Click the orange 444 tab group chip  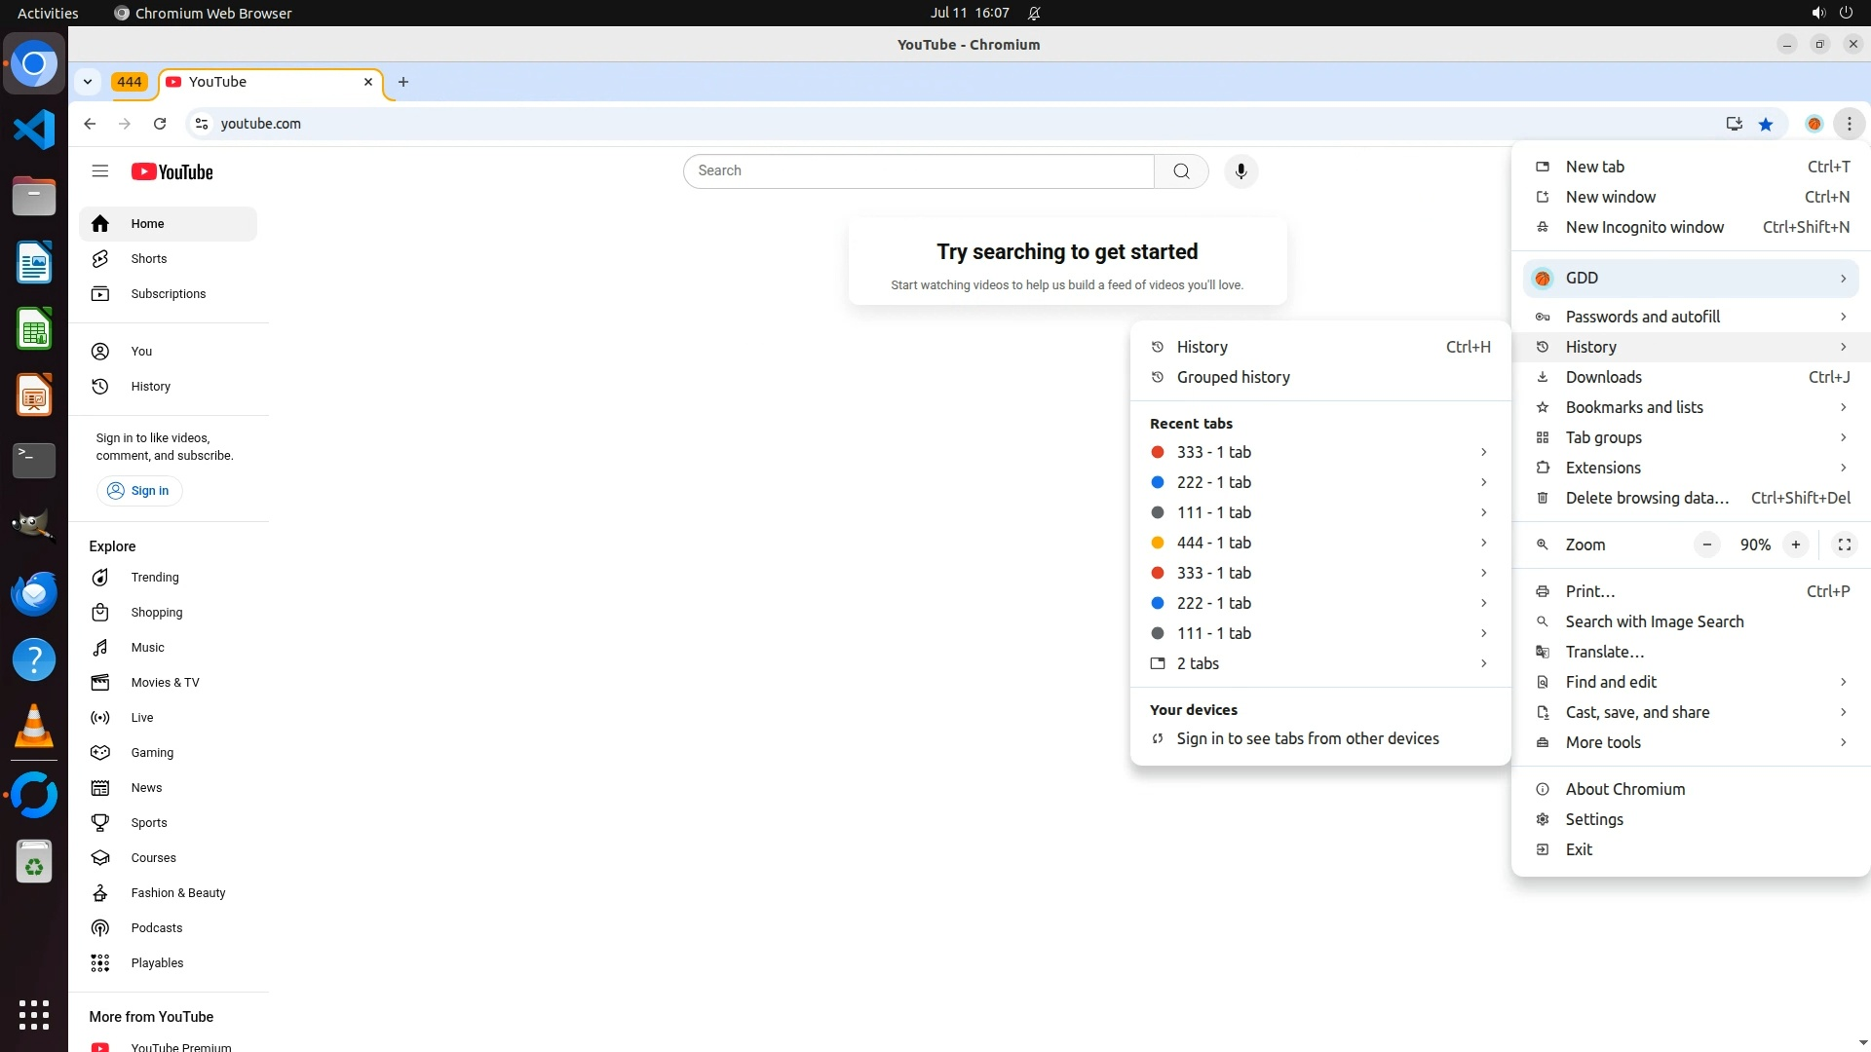click(130, 82)
